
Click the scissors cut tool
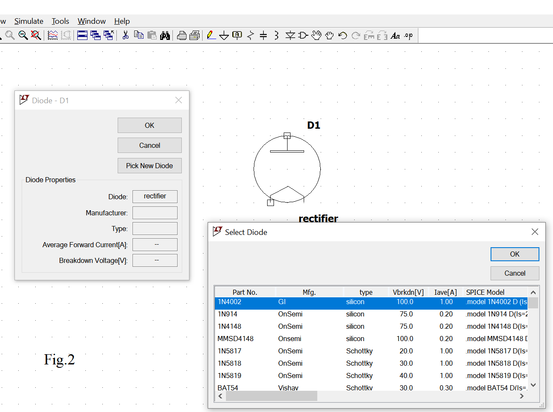125,36
